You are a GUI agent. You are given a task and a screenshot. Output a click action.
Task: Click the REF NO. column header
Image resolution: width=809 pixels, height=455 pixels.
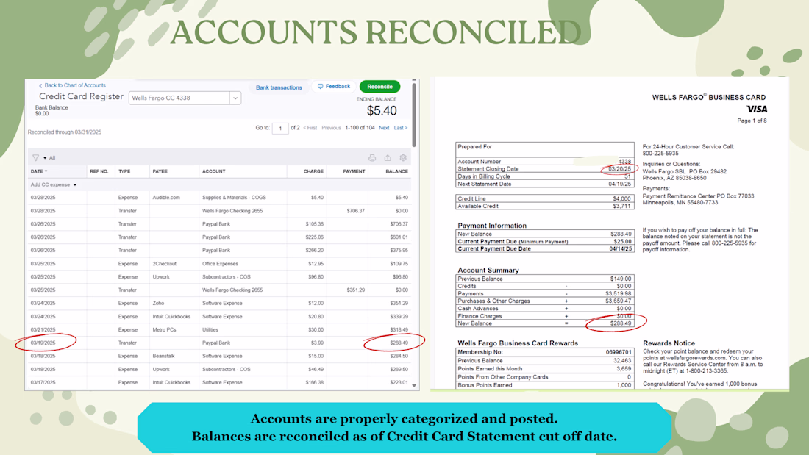99,171
